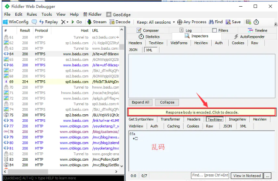The width and height of the screenshot is (278, 181).
Task: Click the comment speech bubble icon
Action: coord(34,22)
